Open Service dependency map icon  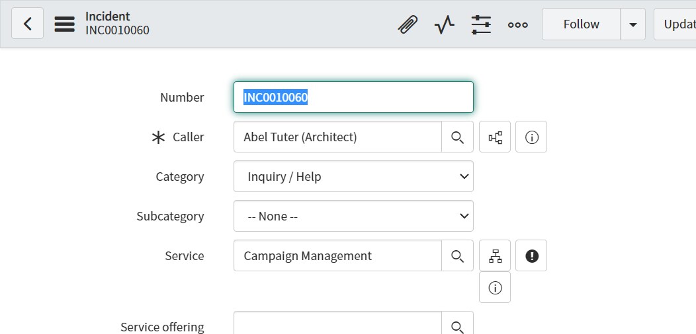[495, 255]
